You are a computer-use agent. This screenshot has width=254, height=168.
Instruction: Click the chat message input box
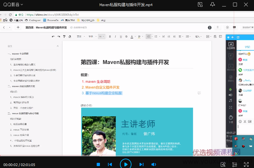[x=245, y=130]
